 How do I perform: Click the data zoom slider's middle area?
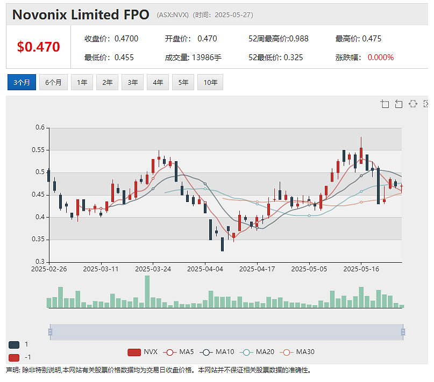click(x=226, y=332)
